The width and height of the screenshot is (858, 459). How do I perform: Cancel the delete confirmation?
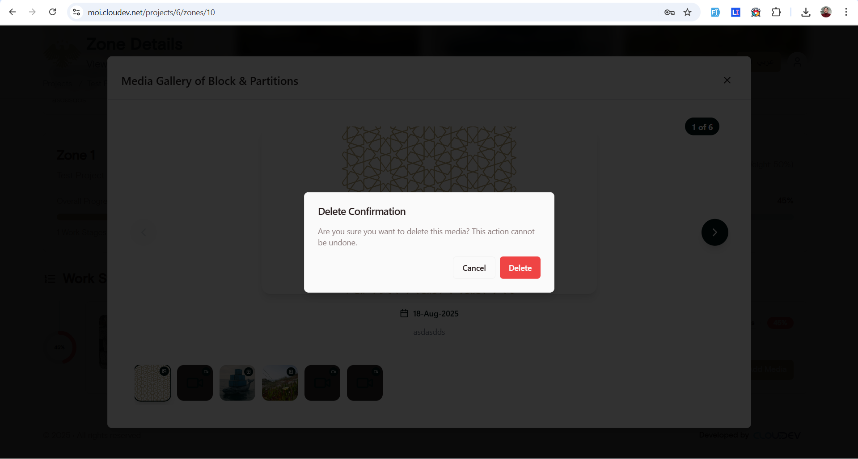473,268
